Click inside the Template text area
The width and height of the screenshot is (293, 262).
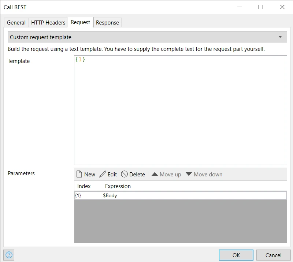(181, 110)
